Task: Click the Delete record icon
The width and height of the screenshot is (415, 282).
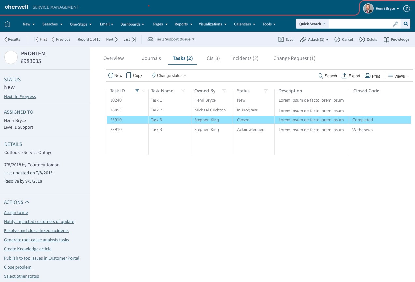Action: (x=362, y=39)
